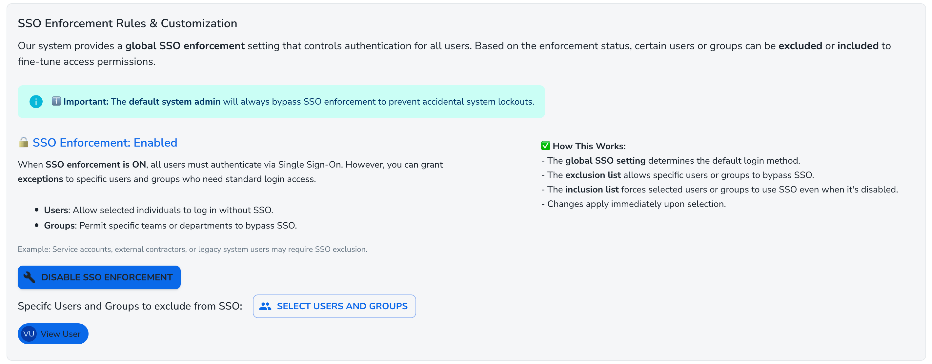This screenshot has width=932, height=364.
Task: Click the padlock icon beside SSO Enforcement heading
Action: click(x=24, y=142)
